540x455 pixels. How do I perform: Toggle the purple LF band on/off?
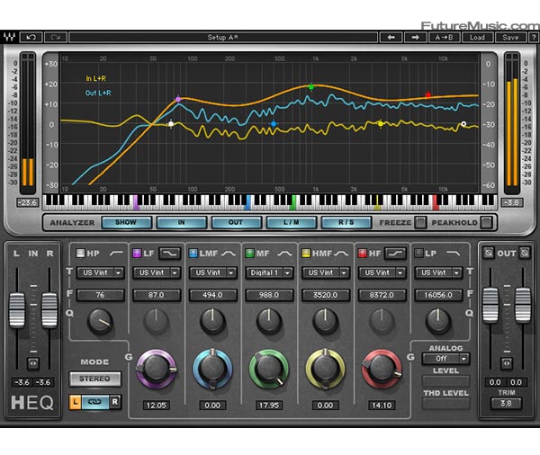[137, 254]
